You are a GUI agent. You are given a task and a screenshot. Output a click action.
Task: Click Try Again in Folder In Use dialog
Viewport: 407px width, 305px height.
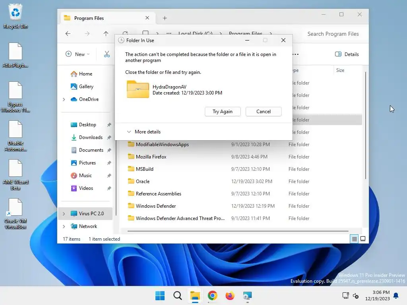tap(223, 112)
